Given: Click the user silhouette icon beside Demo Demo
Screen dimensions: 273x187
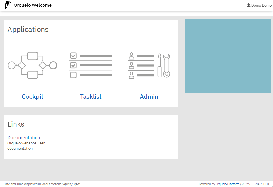Looking at the screenshot, I should (249, 5).
